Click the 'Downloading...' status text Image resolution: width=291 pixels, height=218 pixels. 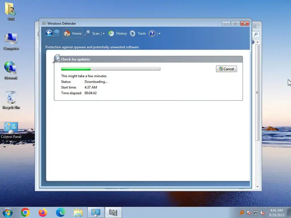(x=96, y=82)
